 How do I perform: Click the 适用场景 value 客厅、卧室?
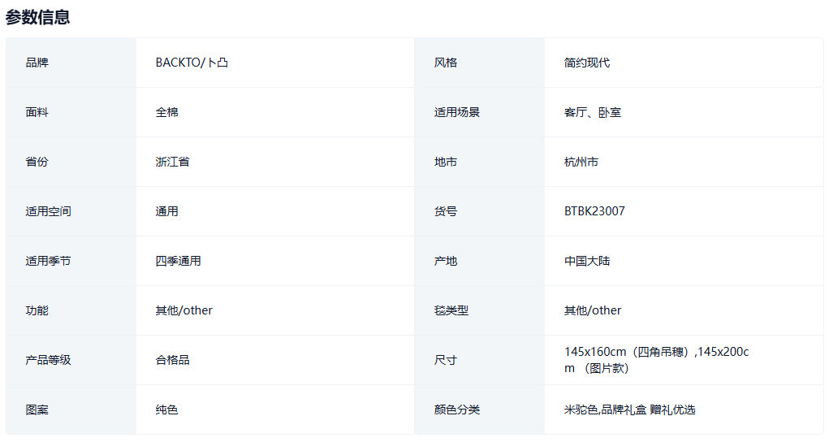593,112
